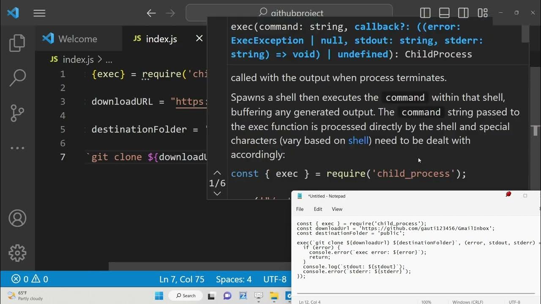Viewport: 541px width, 304px height.
Task: Click the Windows taskbar Search box
Action: pyautogui.click(x=186, y=296)
